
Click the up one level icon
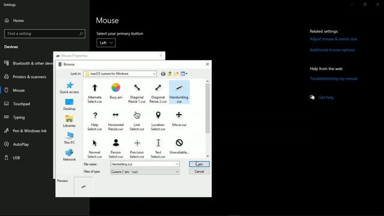click(x=169, y=74)
